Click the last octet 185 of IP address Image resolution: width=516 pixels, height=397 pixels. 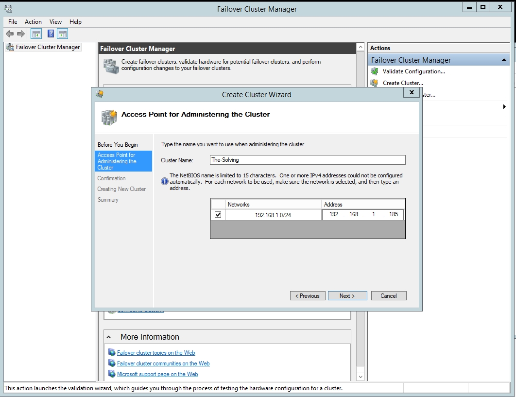[x=393, y=214]
